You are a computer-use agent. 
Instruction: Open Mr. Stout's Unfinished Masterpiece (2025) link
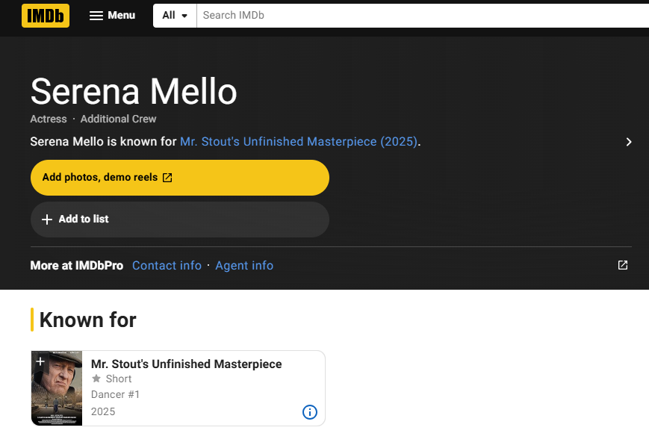click(299, 142)
